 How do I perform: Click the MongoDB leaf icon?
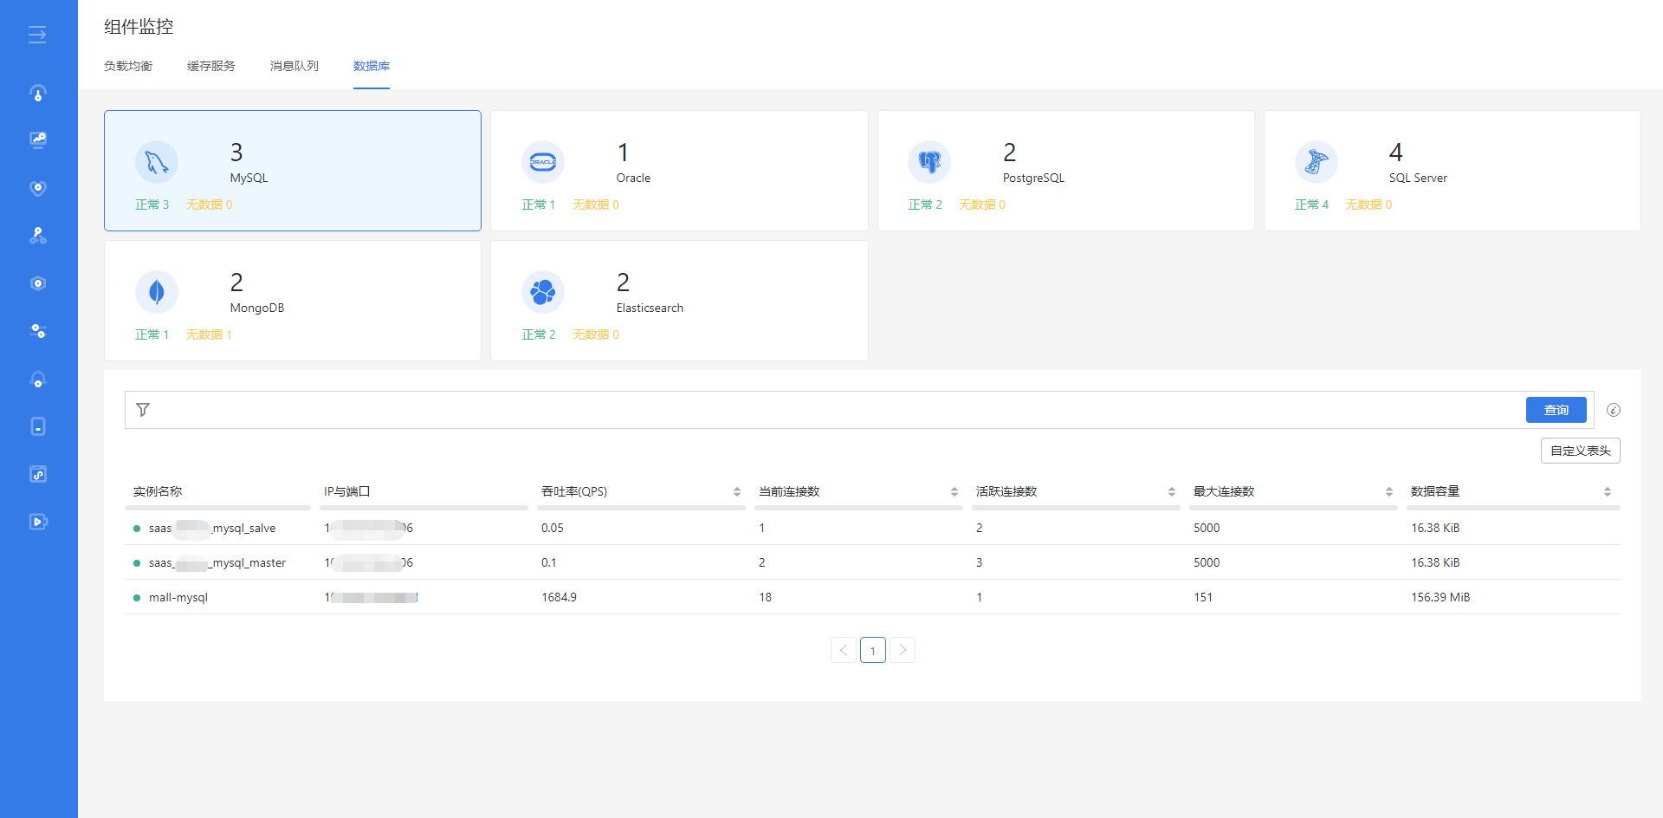[x=157, y=292]
